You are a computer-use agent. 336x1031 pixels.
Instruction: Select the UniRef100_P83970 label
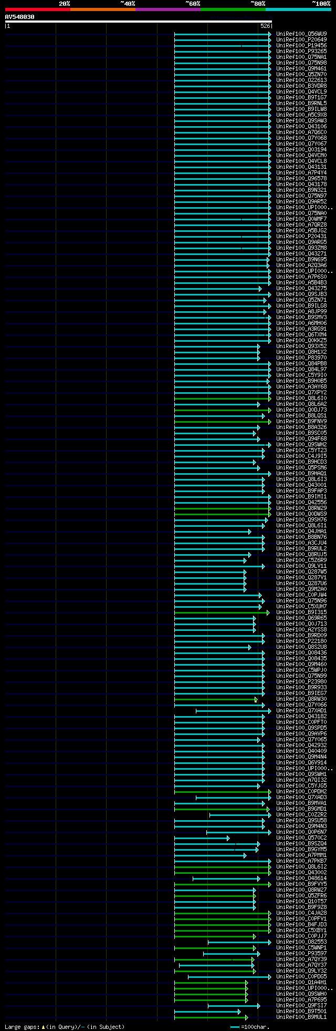click(301, 358)
